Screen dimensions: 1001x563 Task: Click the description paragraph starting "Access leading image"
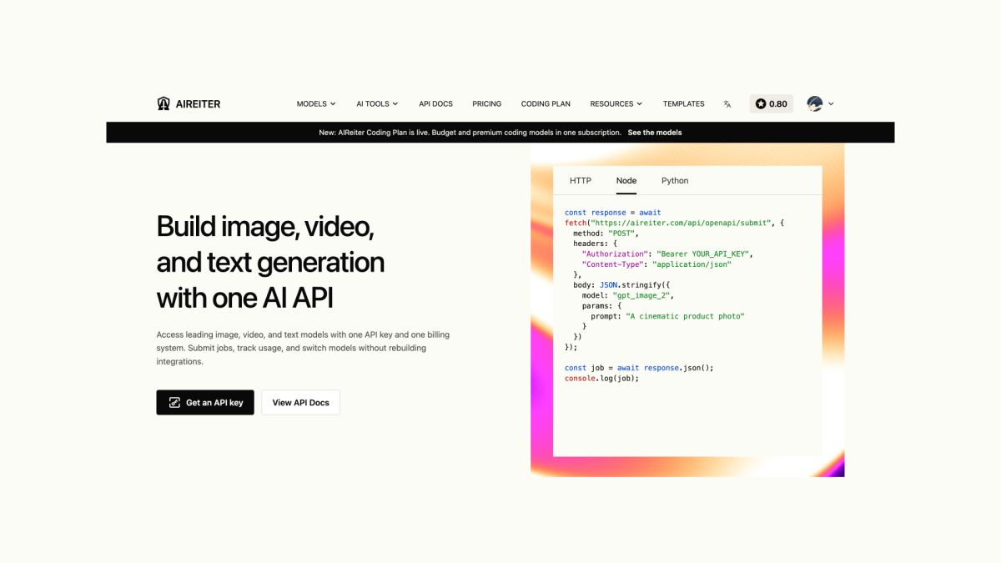(x=303, y=348)
